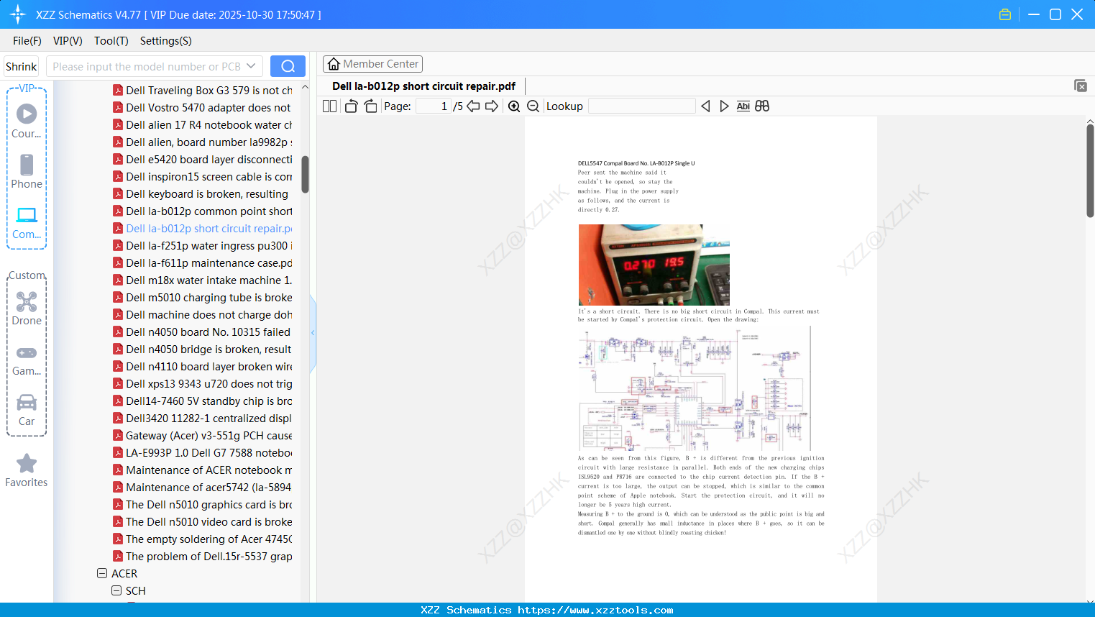Open Favorites in the sidebar
This screenshot has height=617, width=1095.
27,470
